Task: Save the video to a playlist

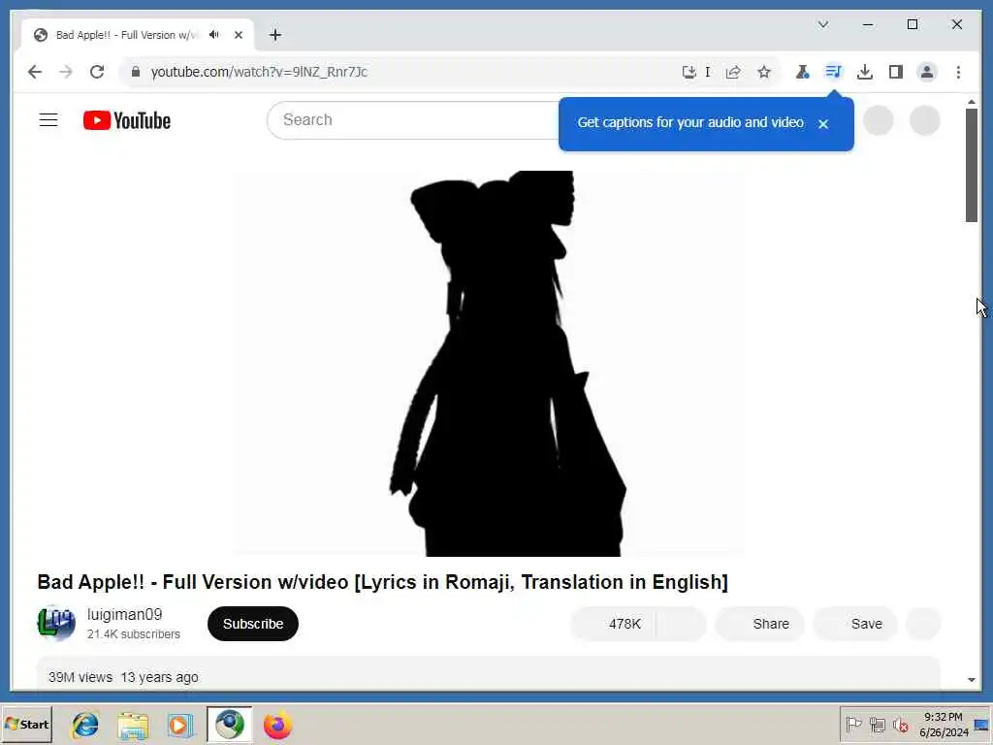Action: [855, 624]
